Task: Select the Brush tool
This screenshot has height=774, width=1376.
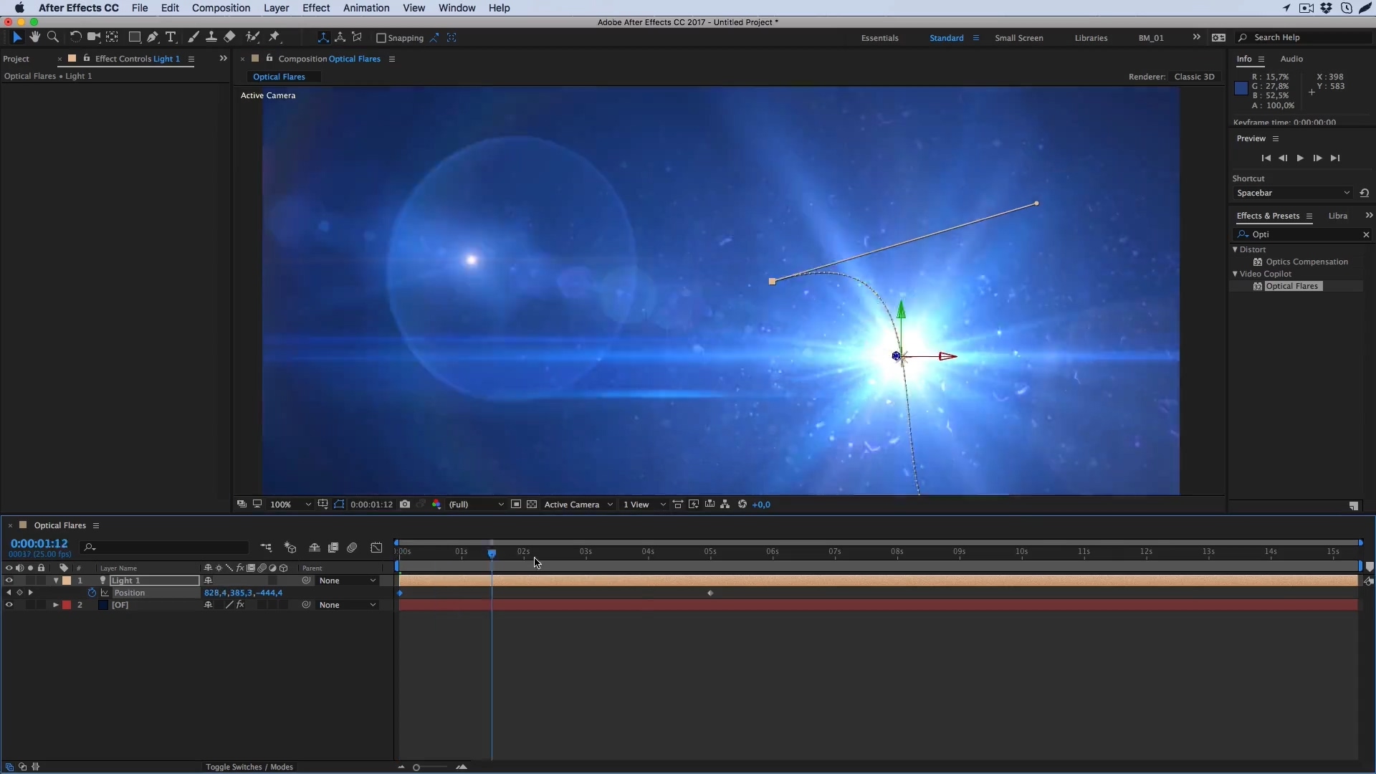Action: pos(193,37)
